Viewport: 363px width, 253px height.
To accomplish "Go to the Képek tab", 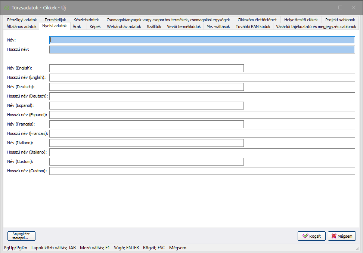I will point(95,27).
